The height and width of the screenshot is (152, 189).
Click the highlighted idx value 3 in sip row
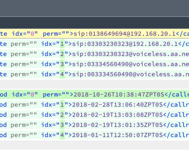point(62,64)
